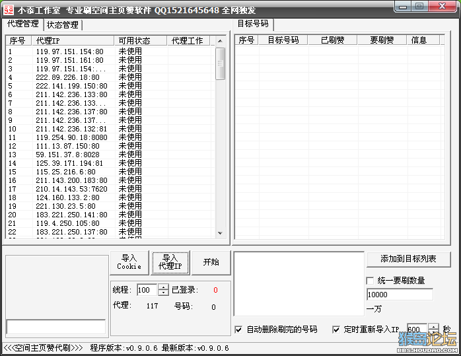The height and width of the screenshot is (356, 461).
Task: Click the target numbers multiline text box
Action: (299, 284)
